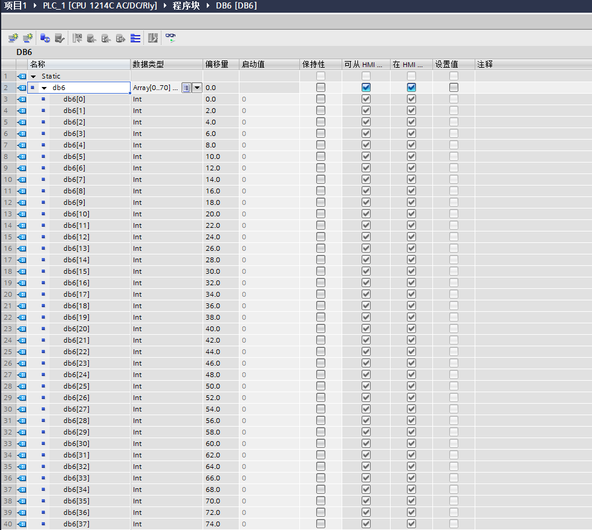Image resolution: width=592 pixels, height=530 pixels.
Task: Click the array data type selector list icon
Action: (x=186, y=88)
